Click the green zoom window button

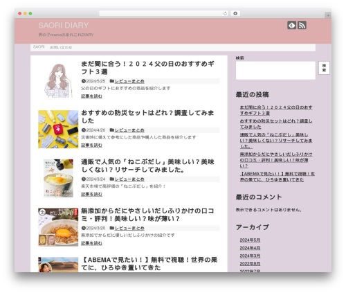(30, 13)
